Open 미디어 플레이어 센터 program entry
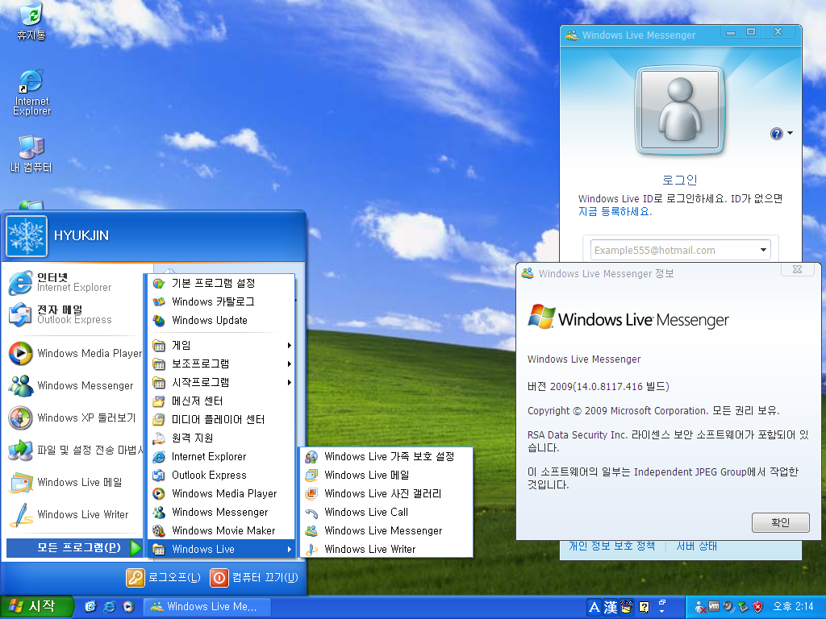Image resolution: width=826 pixels, height=619 pixels. (221, 419)
